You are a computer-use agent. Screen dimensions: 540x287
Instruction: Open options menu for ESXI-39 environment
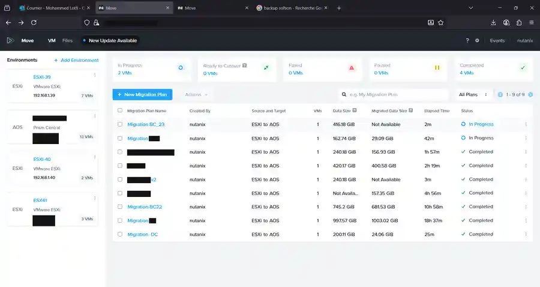coord(95,75)
